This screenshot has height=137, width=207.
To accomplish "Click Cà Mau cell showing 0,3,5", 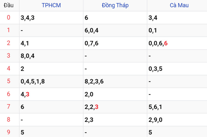I will click(x=177, y=69).
